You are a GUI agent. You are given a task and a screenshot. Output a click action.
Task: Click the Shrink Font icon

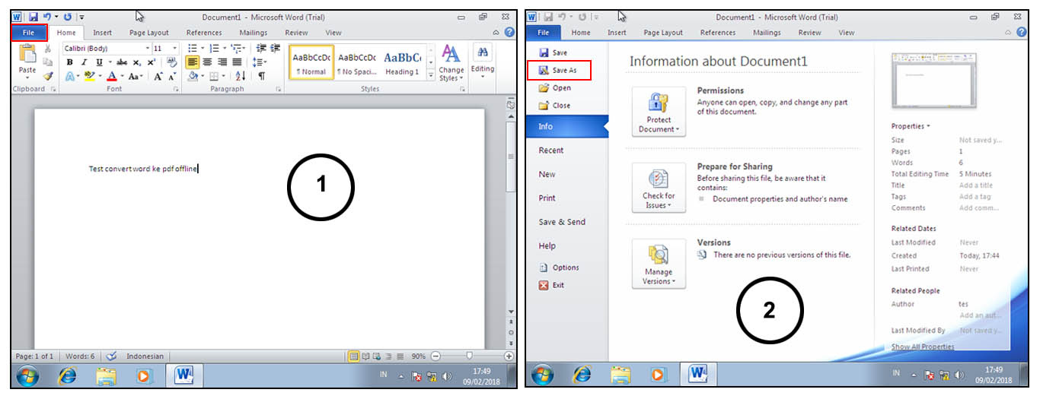171,76
